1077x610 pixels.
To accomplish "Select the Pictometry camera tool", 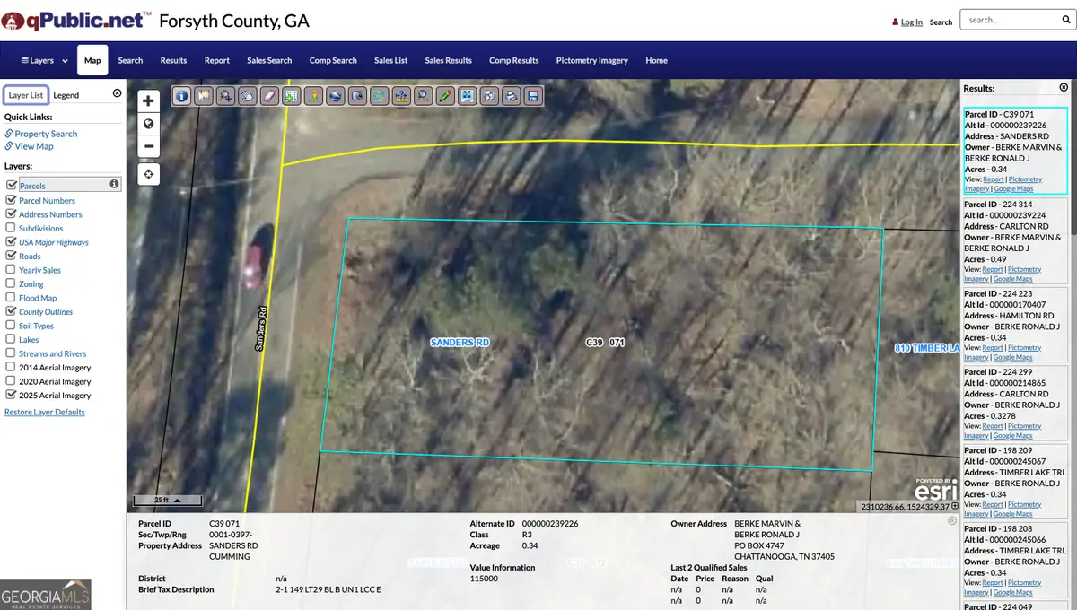I will 357,95.
